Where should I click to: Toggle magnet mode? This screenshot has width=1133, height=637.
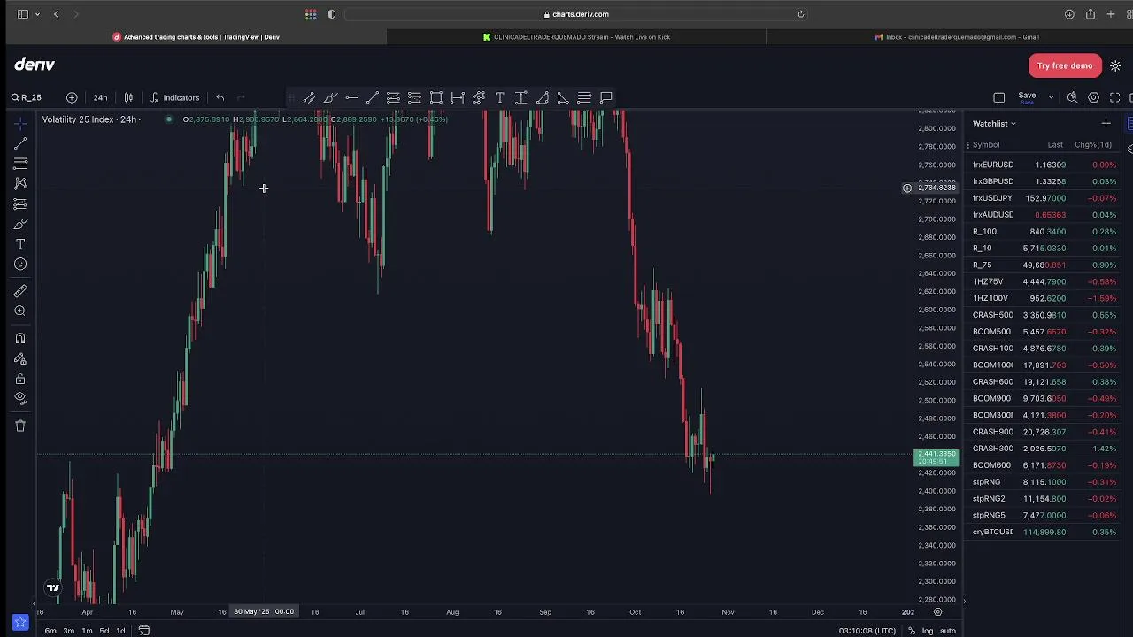20,338
